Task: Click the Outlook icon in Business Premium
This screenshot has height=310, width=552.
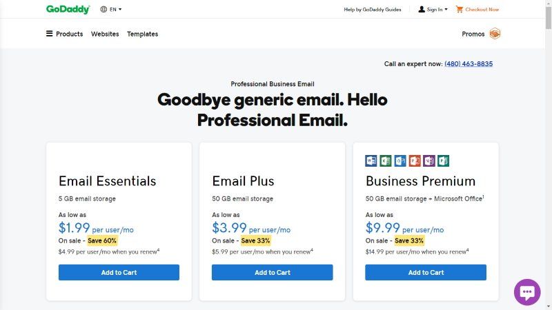Action: point(400,161)
